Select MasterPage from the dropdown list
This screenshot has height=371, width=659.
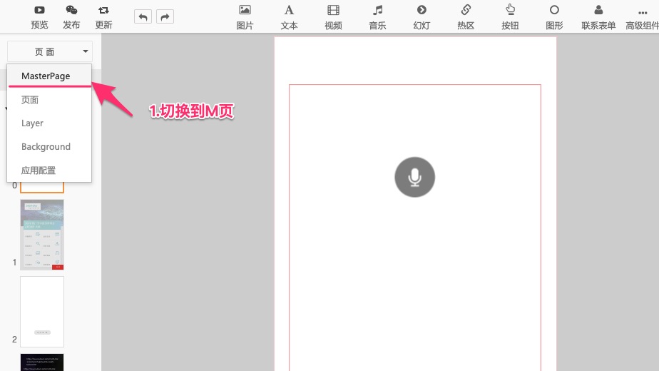46,76
